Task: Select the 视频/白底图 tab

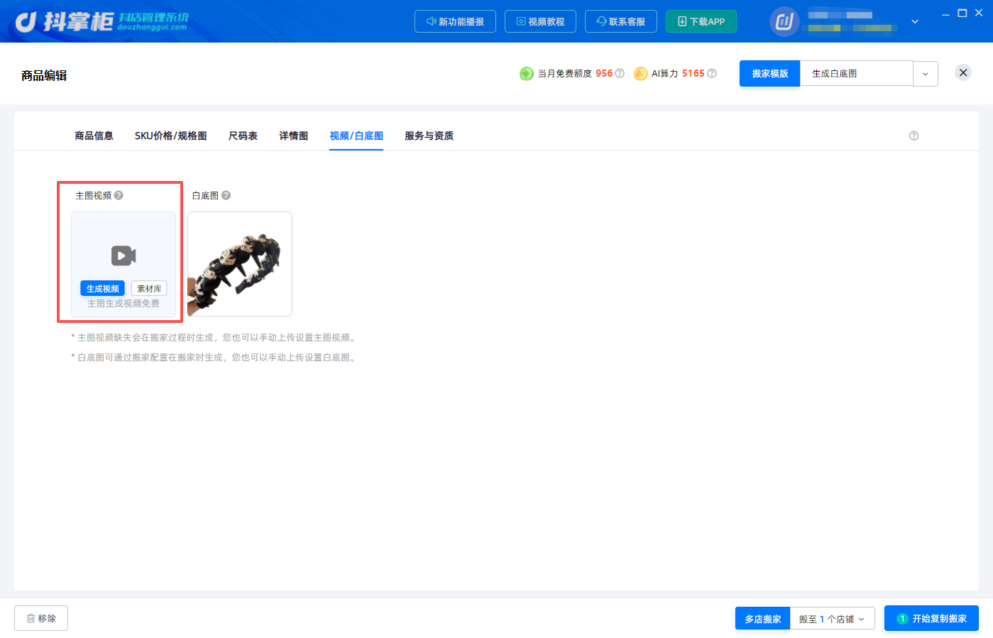Action: tap(356, 136)
